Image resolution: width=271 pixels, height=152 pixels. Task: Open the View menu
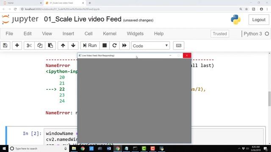click(47, 34)
